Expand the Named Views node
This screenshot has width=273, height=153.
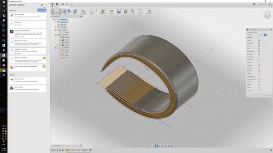[x=55, y=22]
